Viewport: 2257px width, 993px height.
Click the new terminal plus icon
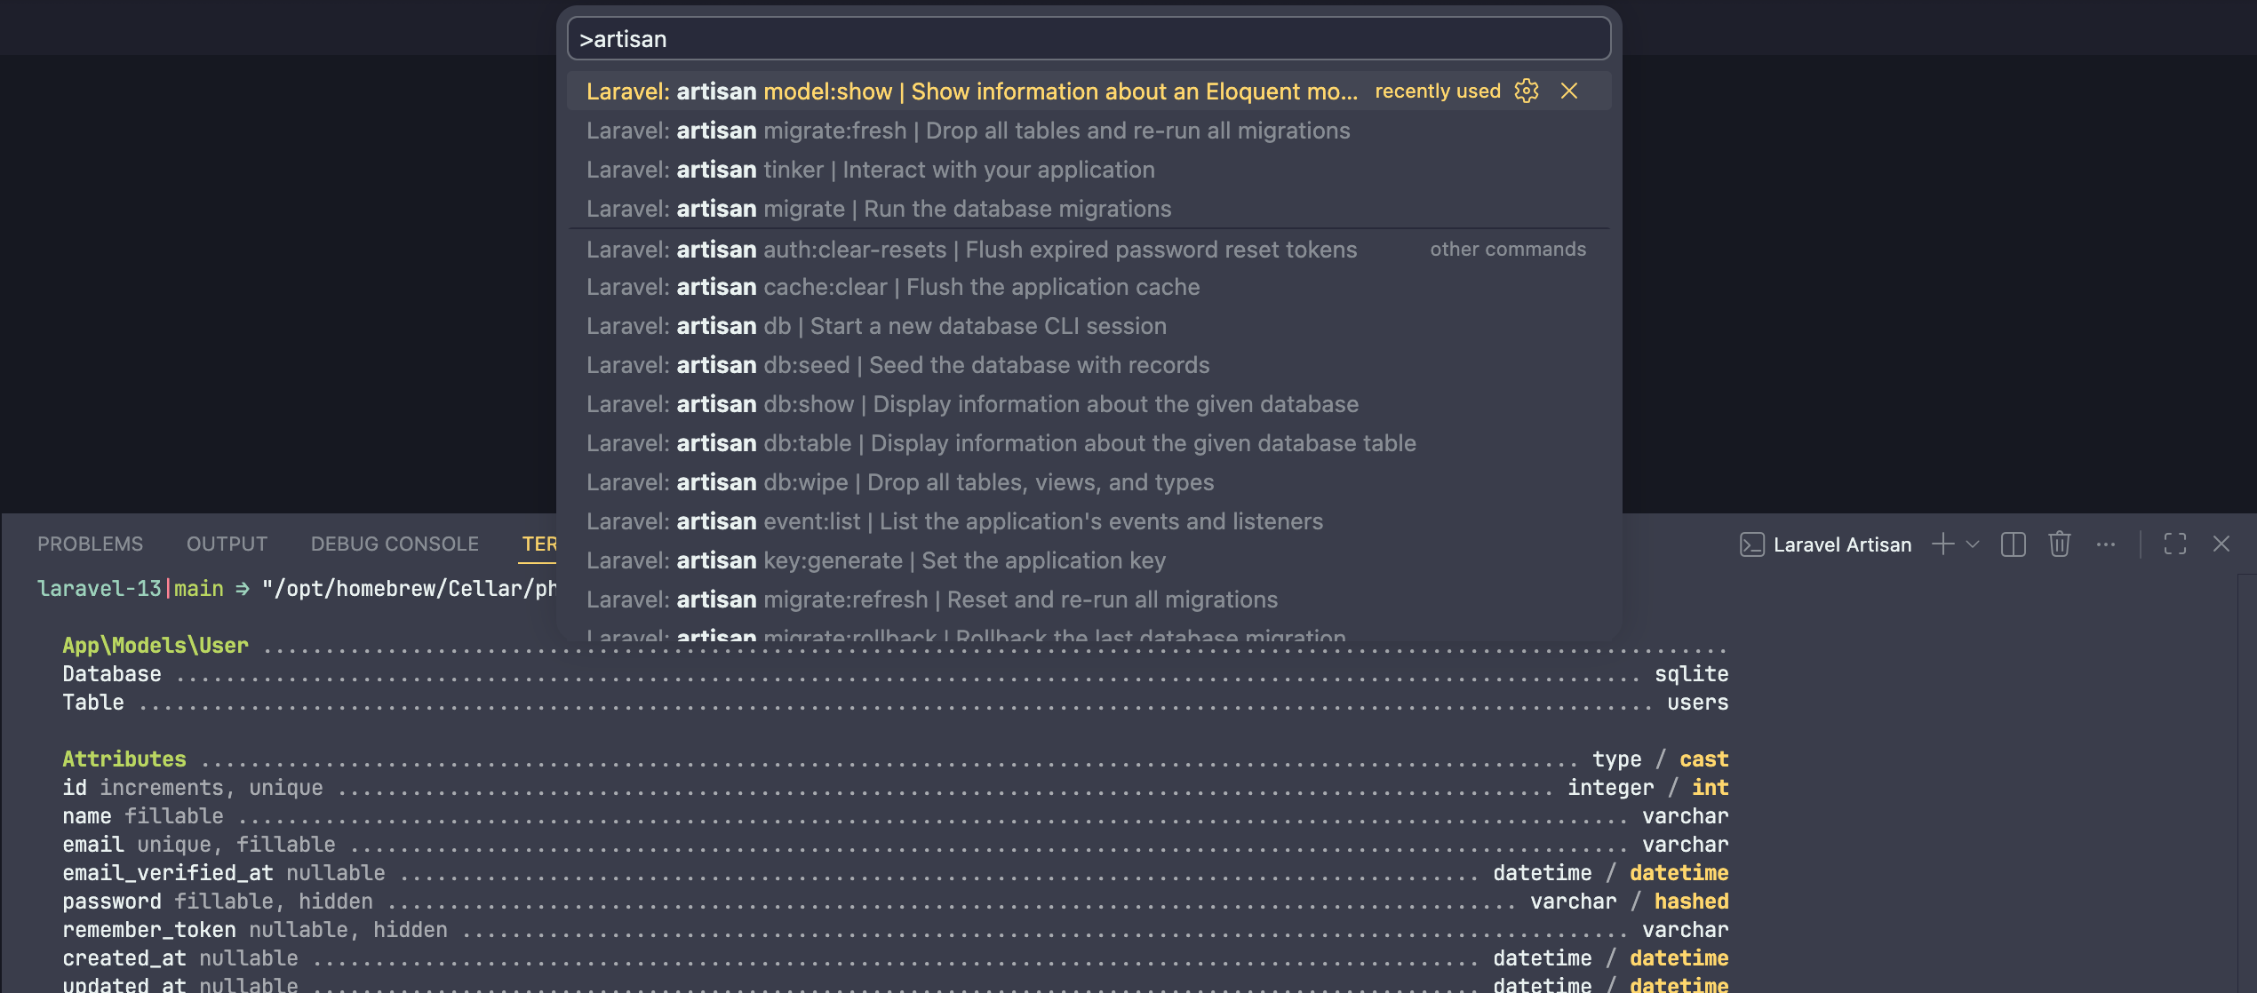(x=1942, y=544)
